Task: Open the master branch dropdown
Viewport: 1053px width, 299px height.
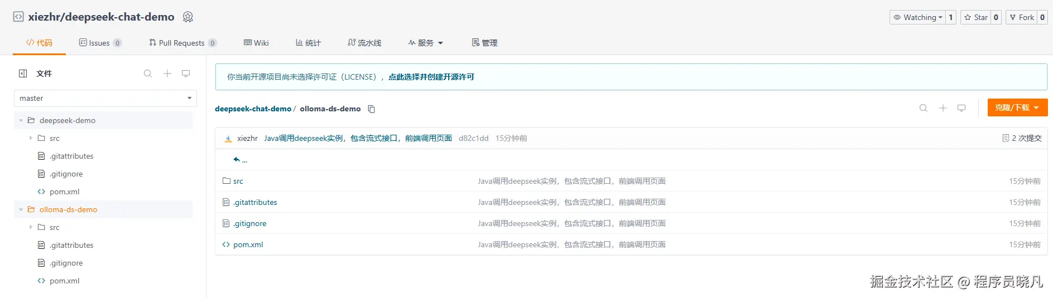Action: (105, 98)
